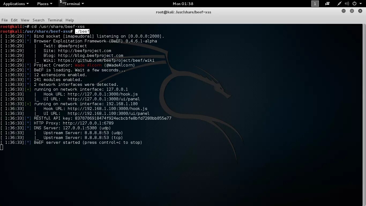Click the Mon 01:38 clock
This screenshot has height=206, width=366.
pyautogui.click(x=183, y=4)
